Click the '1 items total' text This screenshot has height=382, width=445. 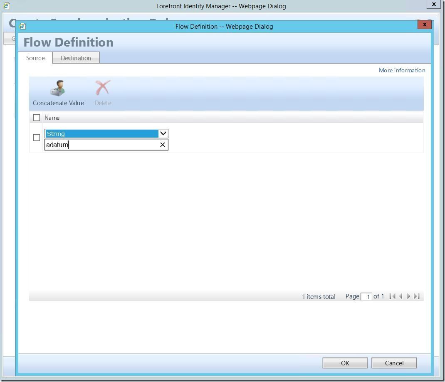click(319, 297)
